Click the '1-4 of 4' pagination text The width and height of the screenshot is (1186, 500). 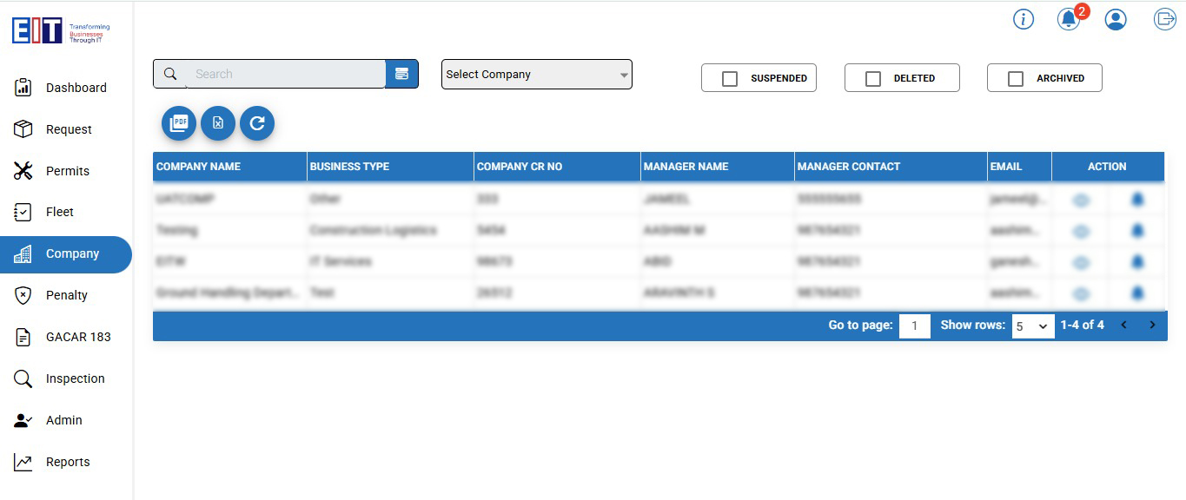pyautogui.click(x=1083, y=326)
